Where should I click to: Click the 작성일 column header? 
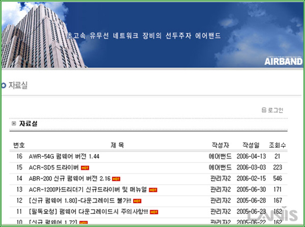pos(251,145)
